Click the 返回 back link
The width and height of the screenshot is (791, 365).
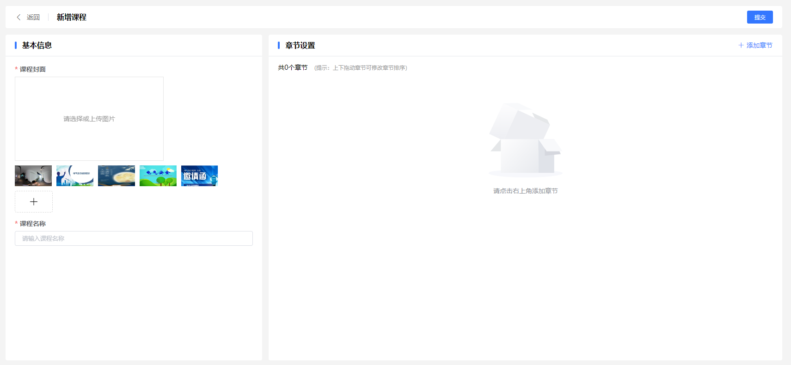pyautogui.click(x=33, y=17)
